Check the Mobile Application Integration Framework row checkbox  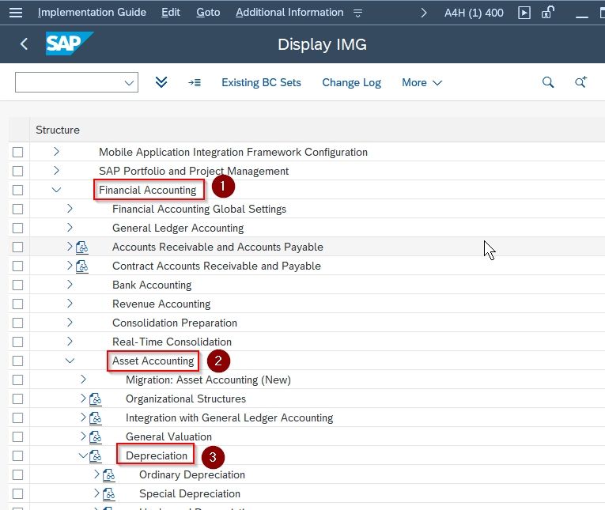[17, 152]
